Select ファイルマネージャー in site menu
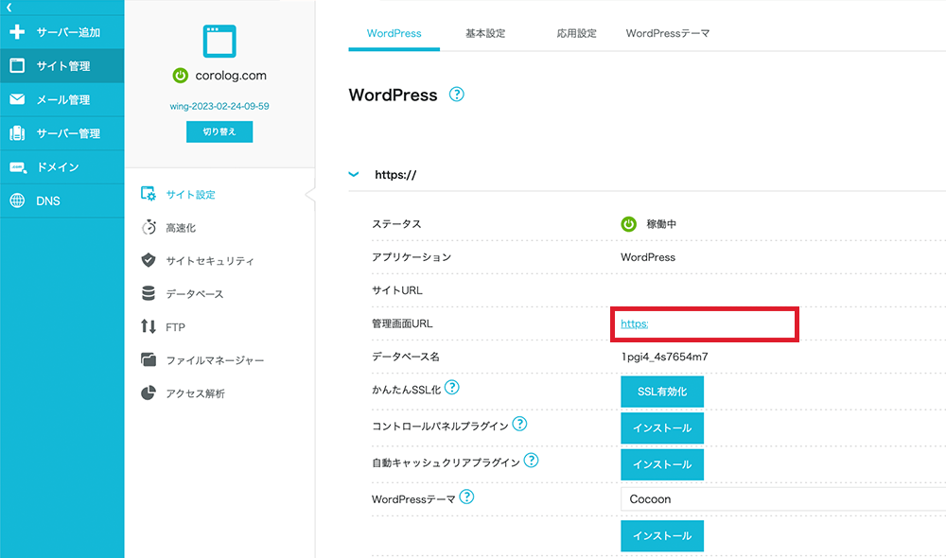946x558 pixels. (215, 360)
